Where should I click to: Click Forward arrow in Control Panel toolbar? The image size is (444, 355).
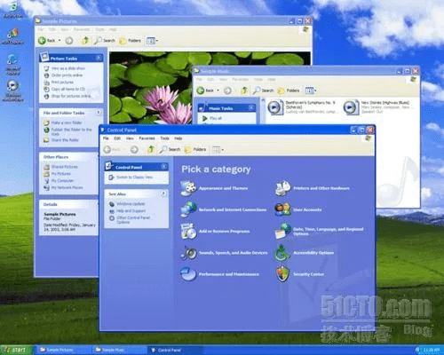click(x=134, y=149)
